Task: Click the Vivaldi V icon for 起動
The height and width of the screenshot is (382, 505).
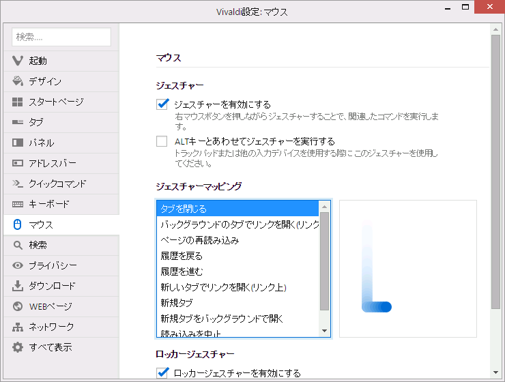Action: click(x=17, y=61)
